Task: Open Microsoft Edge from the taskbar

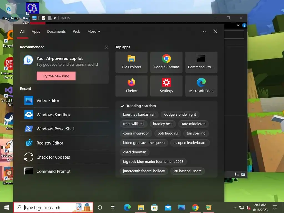Action: pos(127,207)
